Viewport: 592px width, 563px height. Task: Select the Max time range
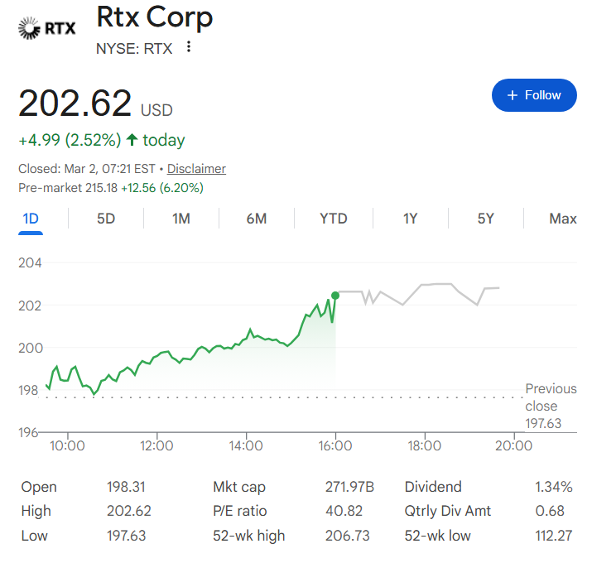coord(563,219)
